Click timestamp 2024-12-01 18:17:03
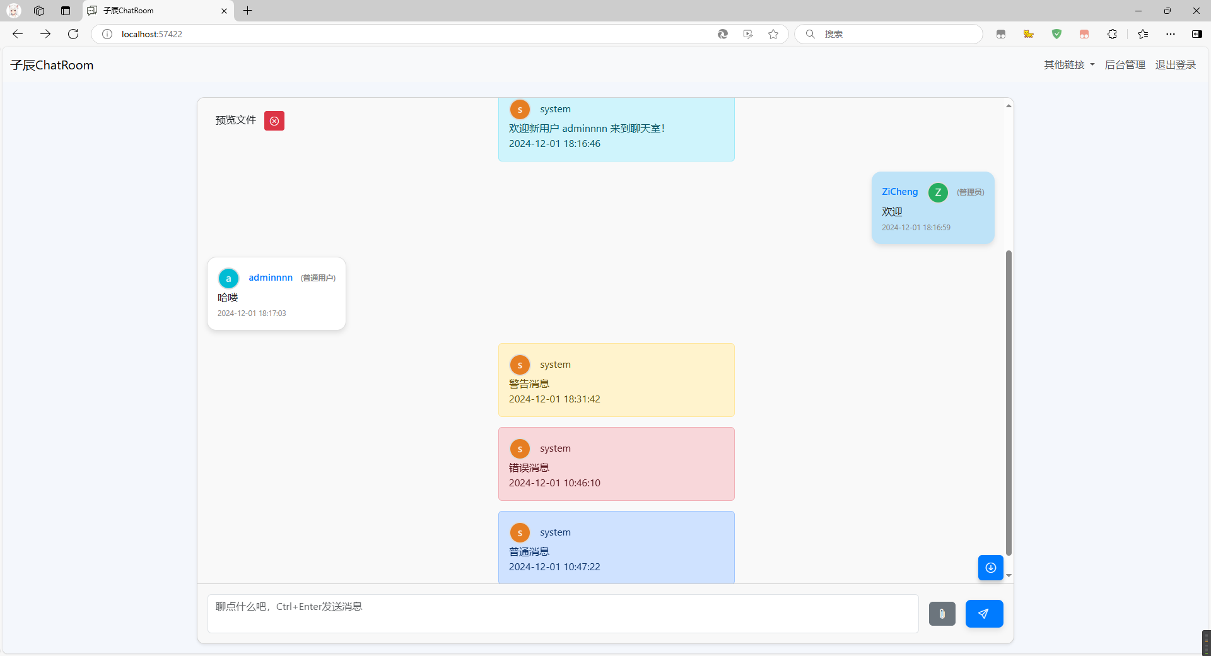Screen dimensions: 1211x656 point(252,313)
